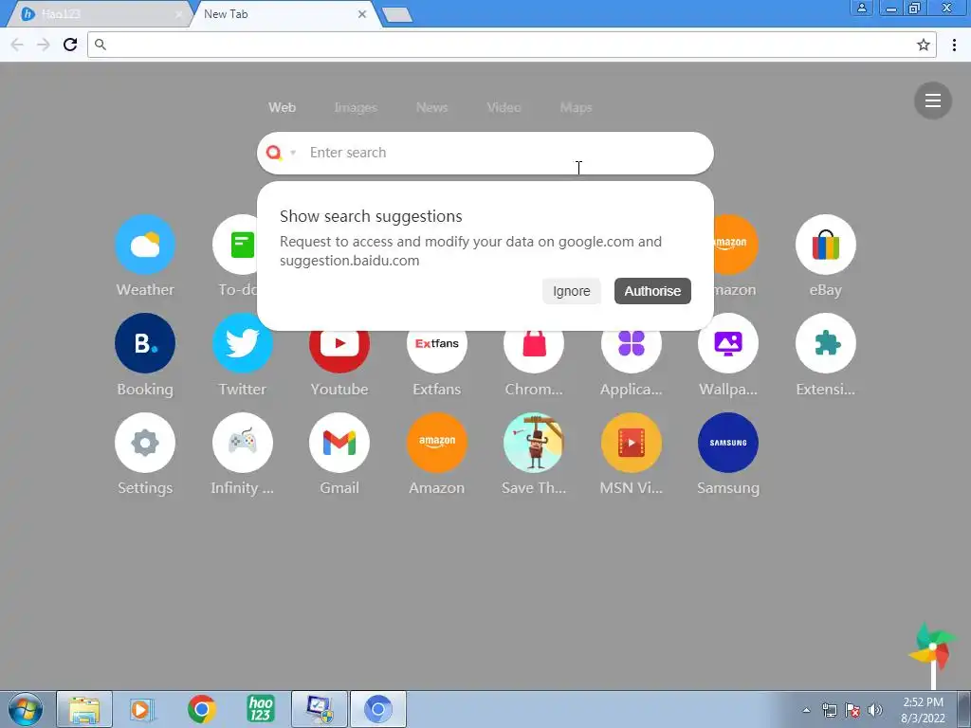Viewport: 971px width, 728px height.
Task: Close the New Tab tab
Action: [x=362, y=14]
